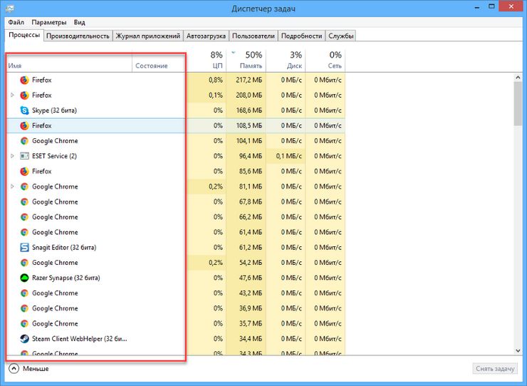Image resolution: width=527 pixels, height=386 pixels.
Task: Click the 47,6 МБ memory cell
Action: point(246,278)
